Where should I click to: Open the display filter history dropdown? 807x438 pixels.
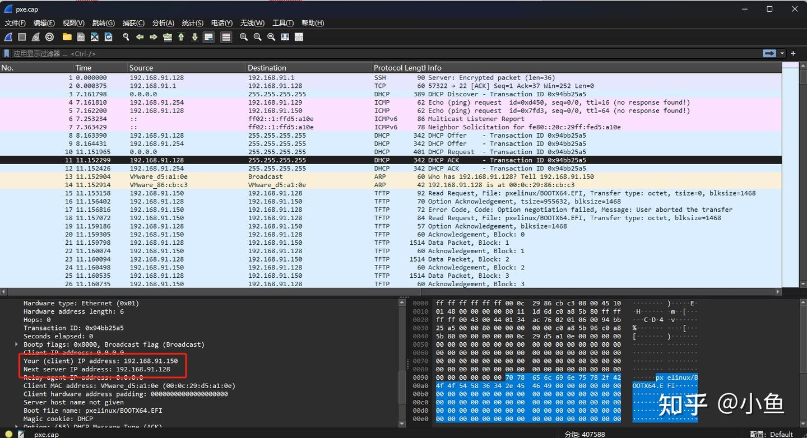click(782, 54)
